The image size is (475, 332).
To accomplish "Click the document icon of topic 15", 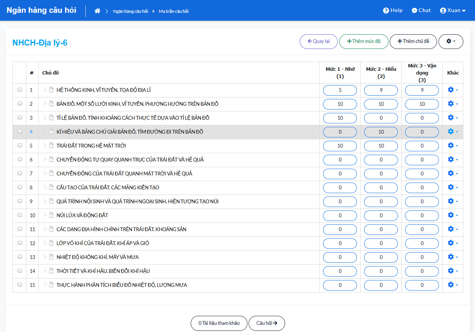I will [x=52, y=285].
